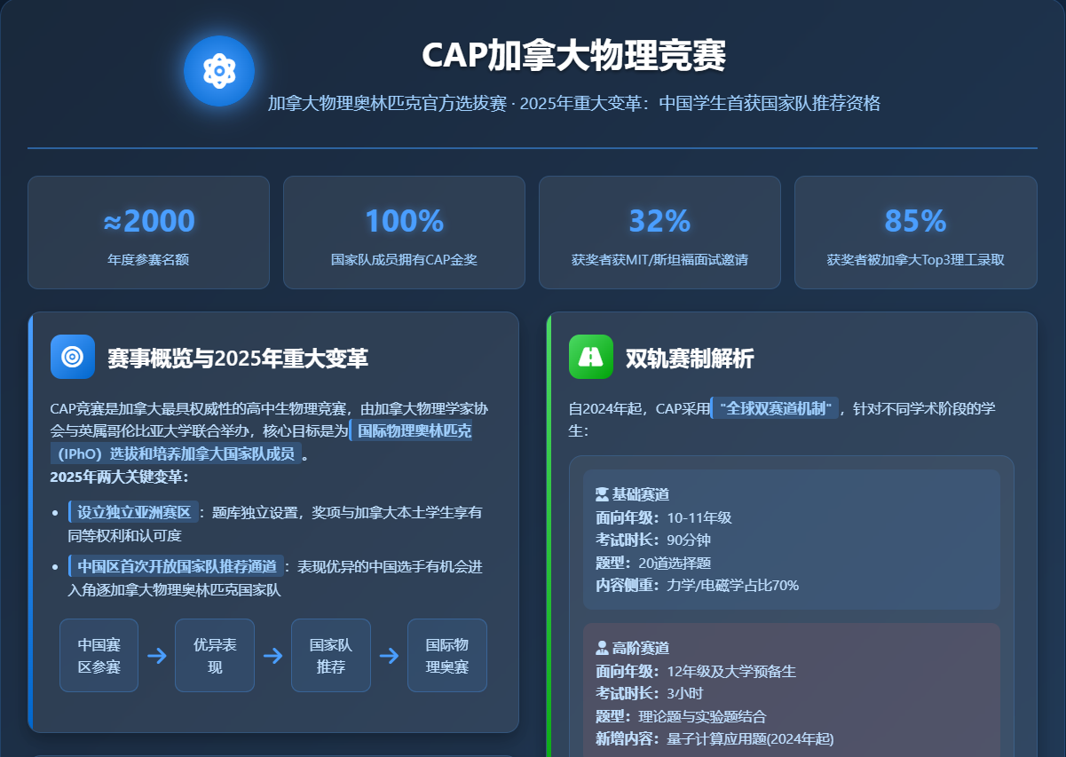Click arrow between 中国赛区参赛 and 优异表现

coord(157,656)
